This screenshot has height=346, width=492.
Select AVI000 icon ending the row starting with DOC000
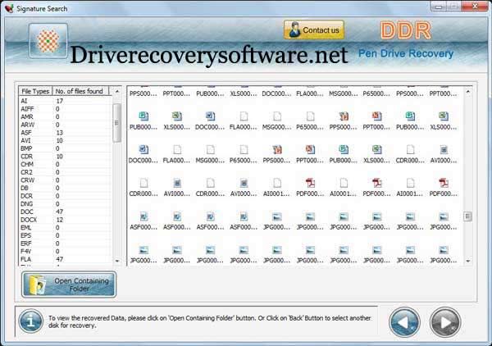tap(444, 149)
